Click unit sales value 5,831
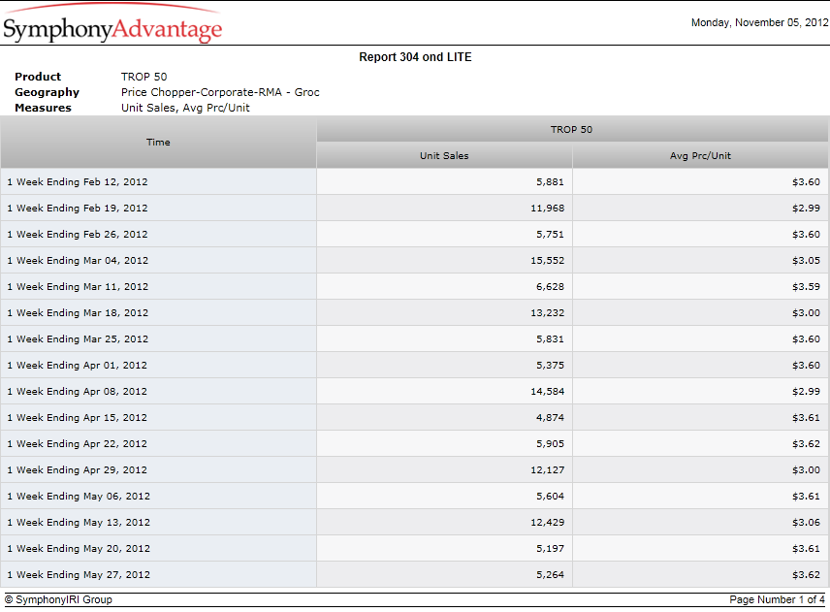 click(550, 339)
